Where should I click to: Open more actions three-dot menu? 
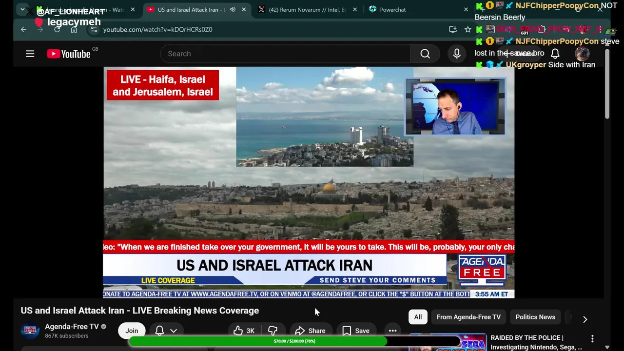tap(392, 331)
